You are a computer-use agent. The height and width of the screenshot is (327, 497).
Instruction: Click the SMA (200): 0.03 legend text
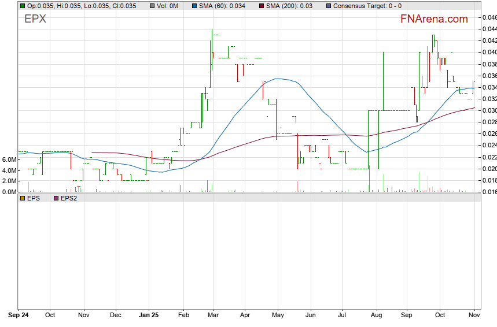tap(289, 6)
